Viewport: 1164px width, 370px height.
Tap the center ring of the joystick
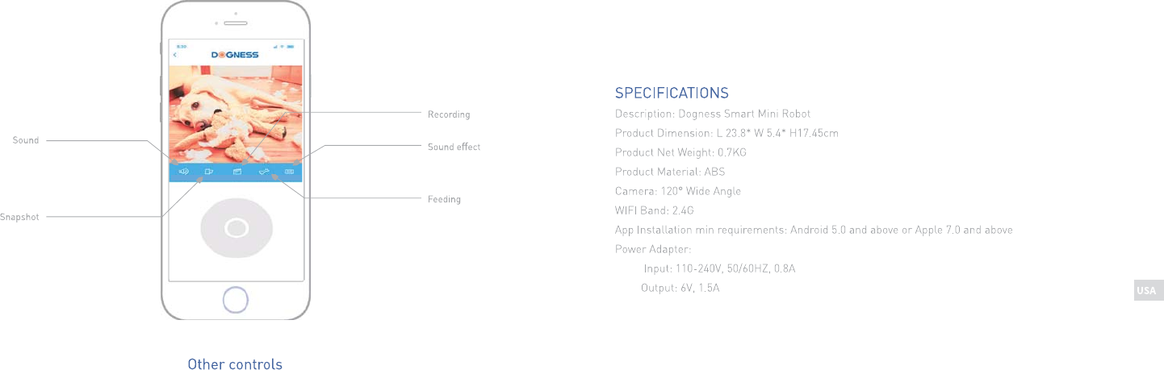pyautogui.click(x=236, y=229)
